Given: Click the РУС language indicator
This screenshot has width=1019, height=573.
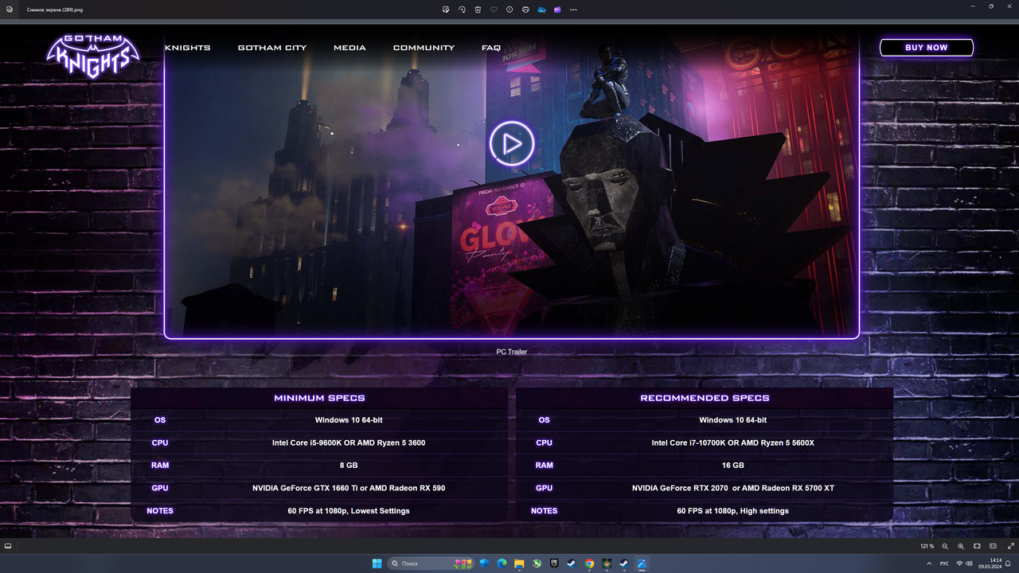Looking at the screenshot, I should [944, 563].
